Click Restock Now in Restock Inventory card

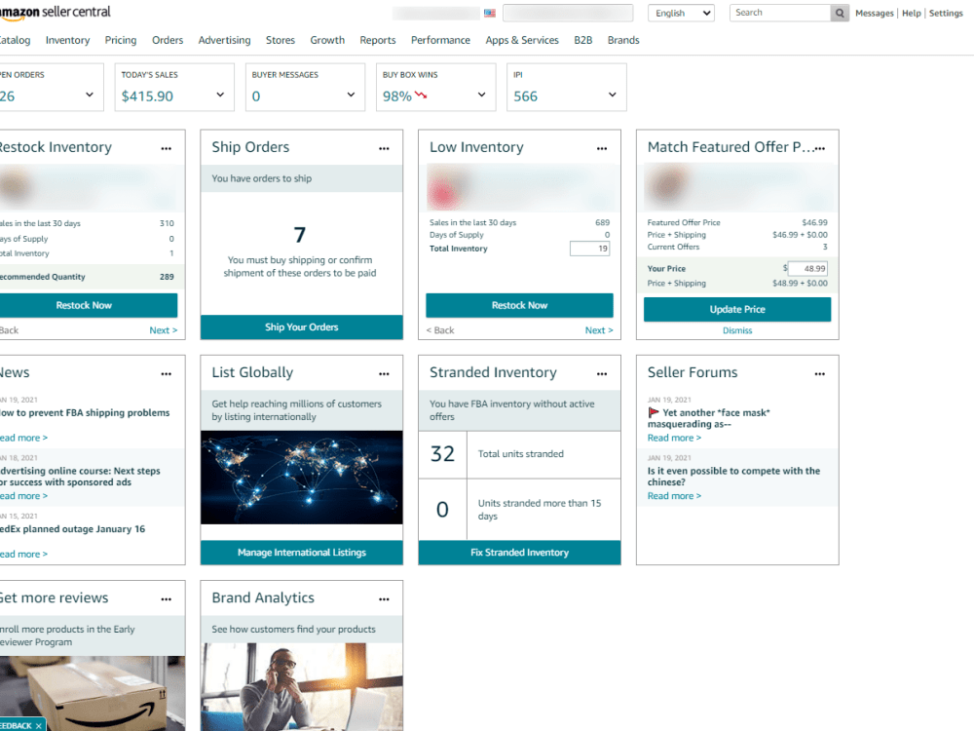(84, 305)
